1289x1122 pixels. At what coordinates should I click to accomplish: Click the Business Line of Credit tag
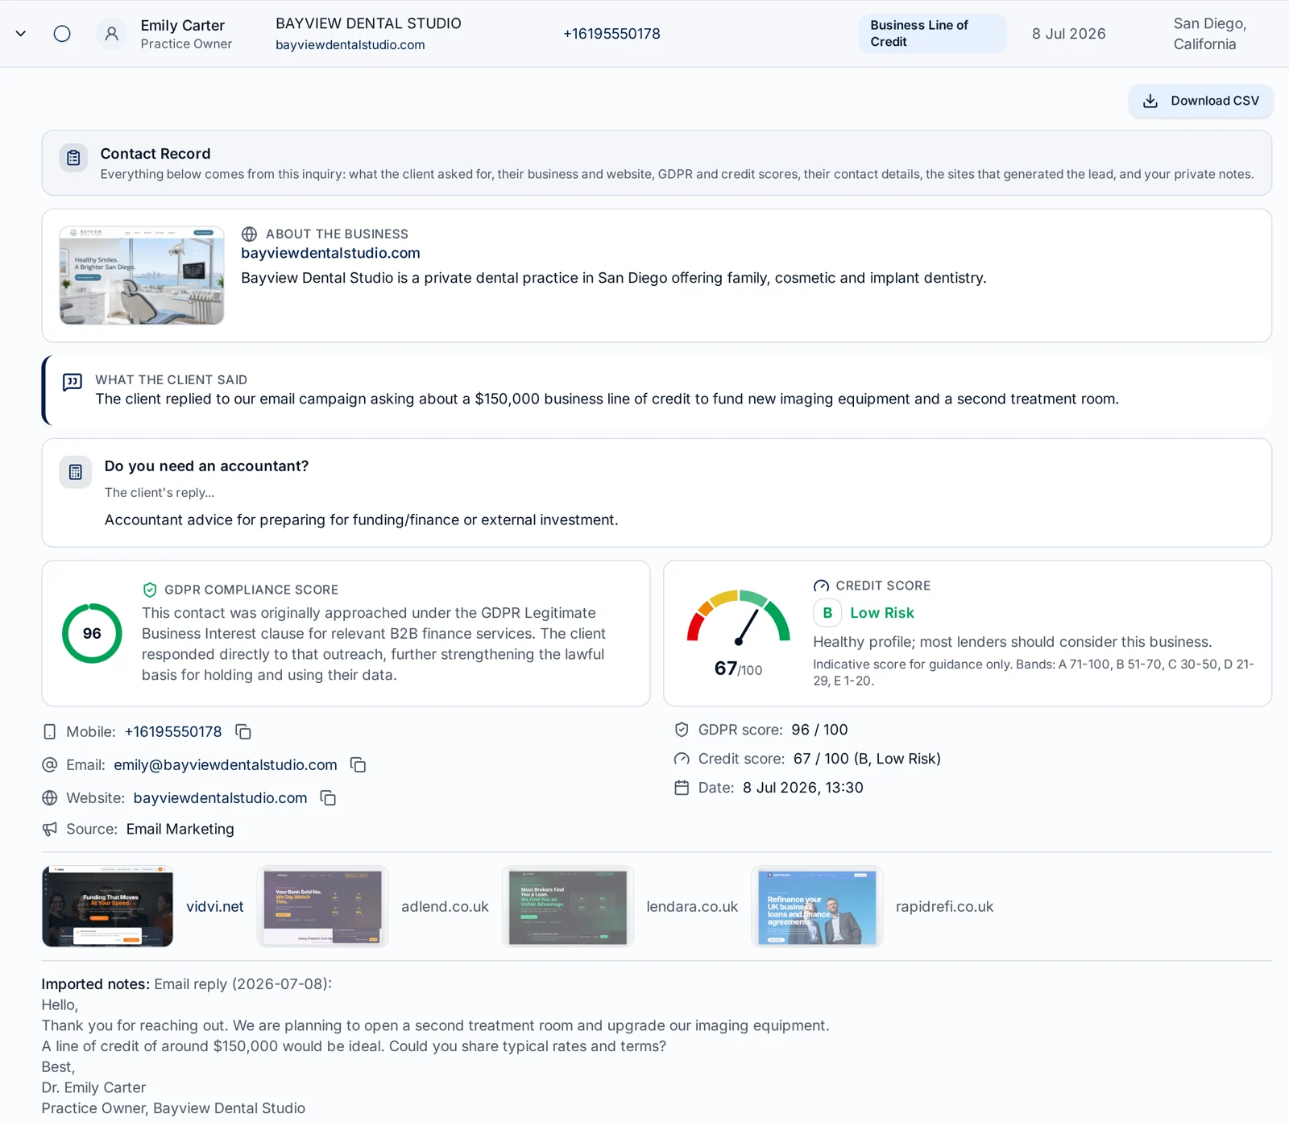point(932,34)
